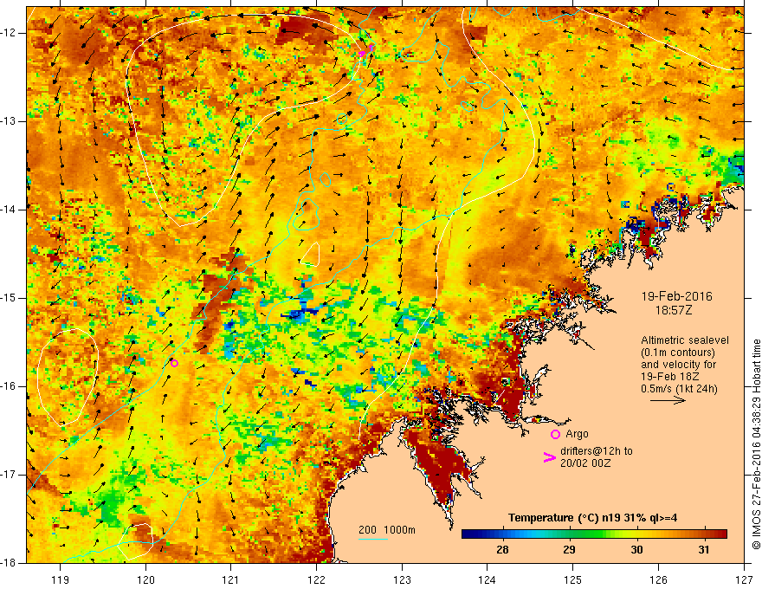Viewport: 762px width, 589px height.
Task: Select the 'and velocity for' text line
Action: [x=678, y=365]
